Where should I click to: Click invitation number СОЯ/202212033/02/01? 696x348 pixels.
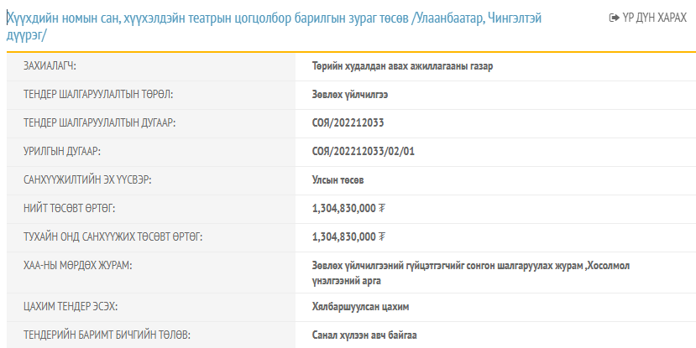[363, 152]
